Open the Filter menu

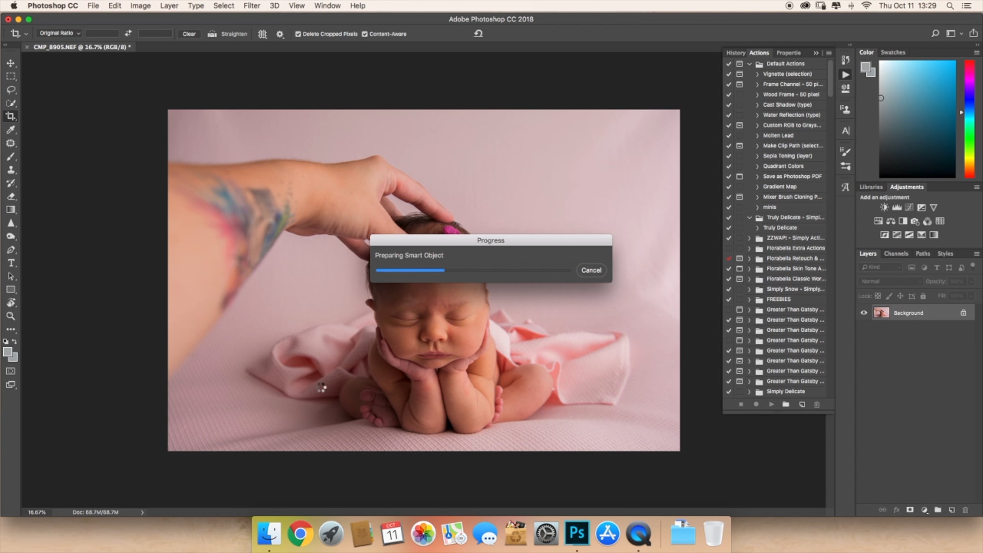click(x=251, y=6)
